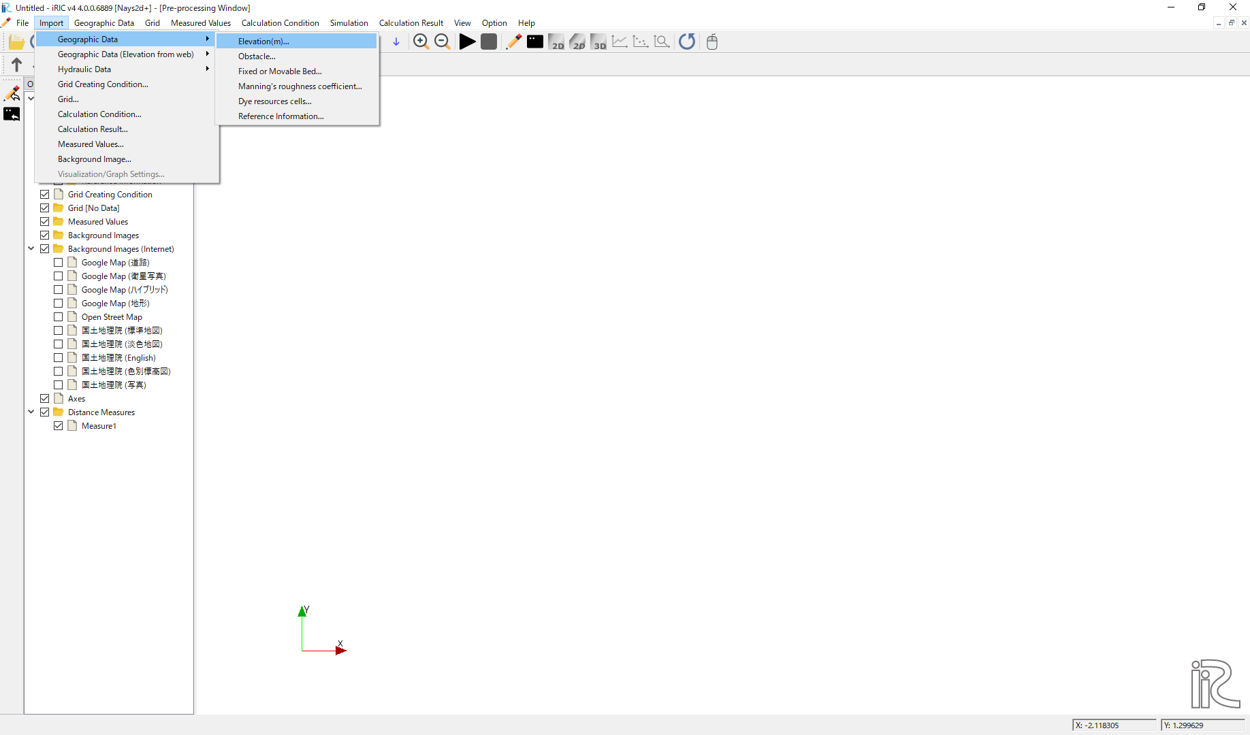Uncheck the Measured Values checkbox
1250x735 pixels.
click(x=45, y=221)
